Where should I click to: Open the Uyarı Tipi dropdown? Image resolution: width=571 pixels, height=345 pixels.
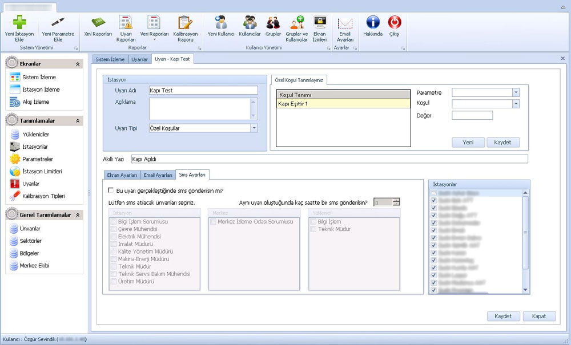(254, 128)
